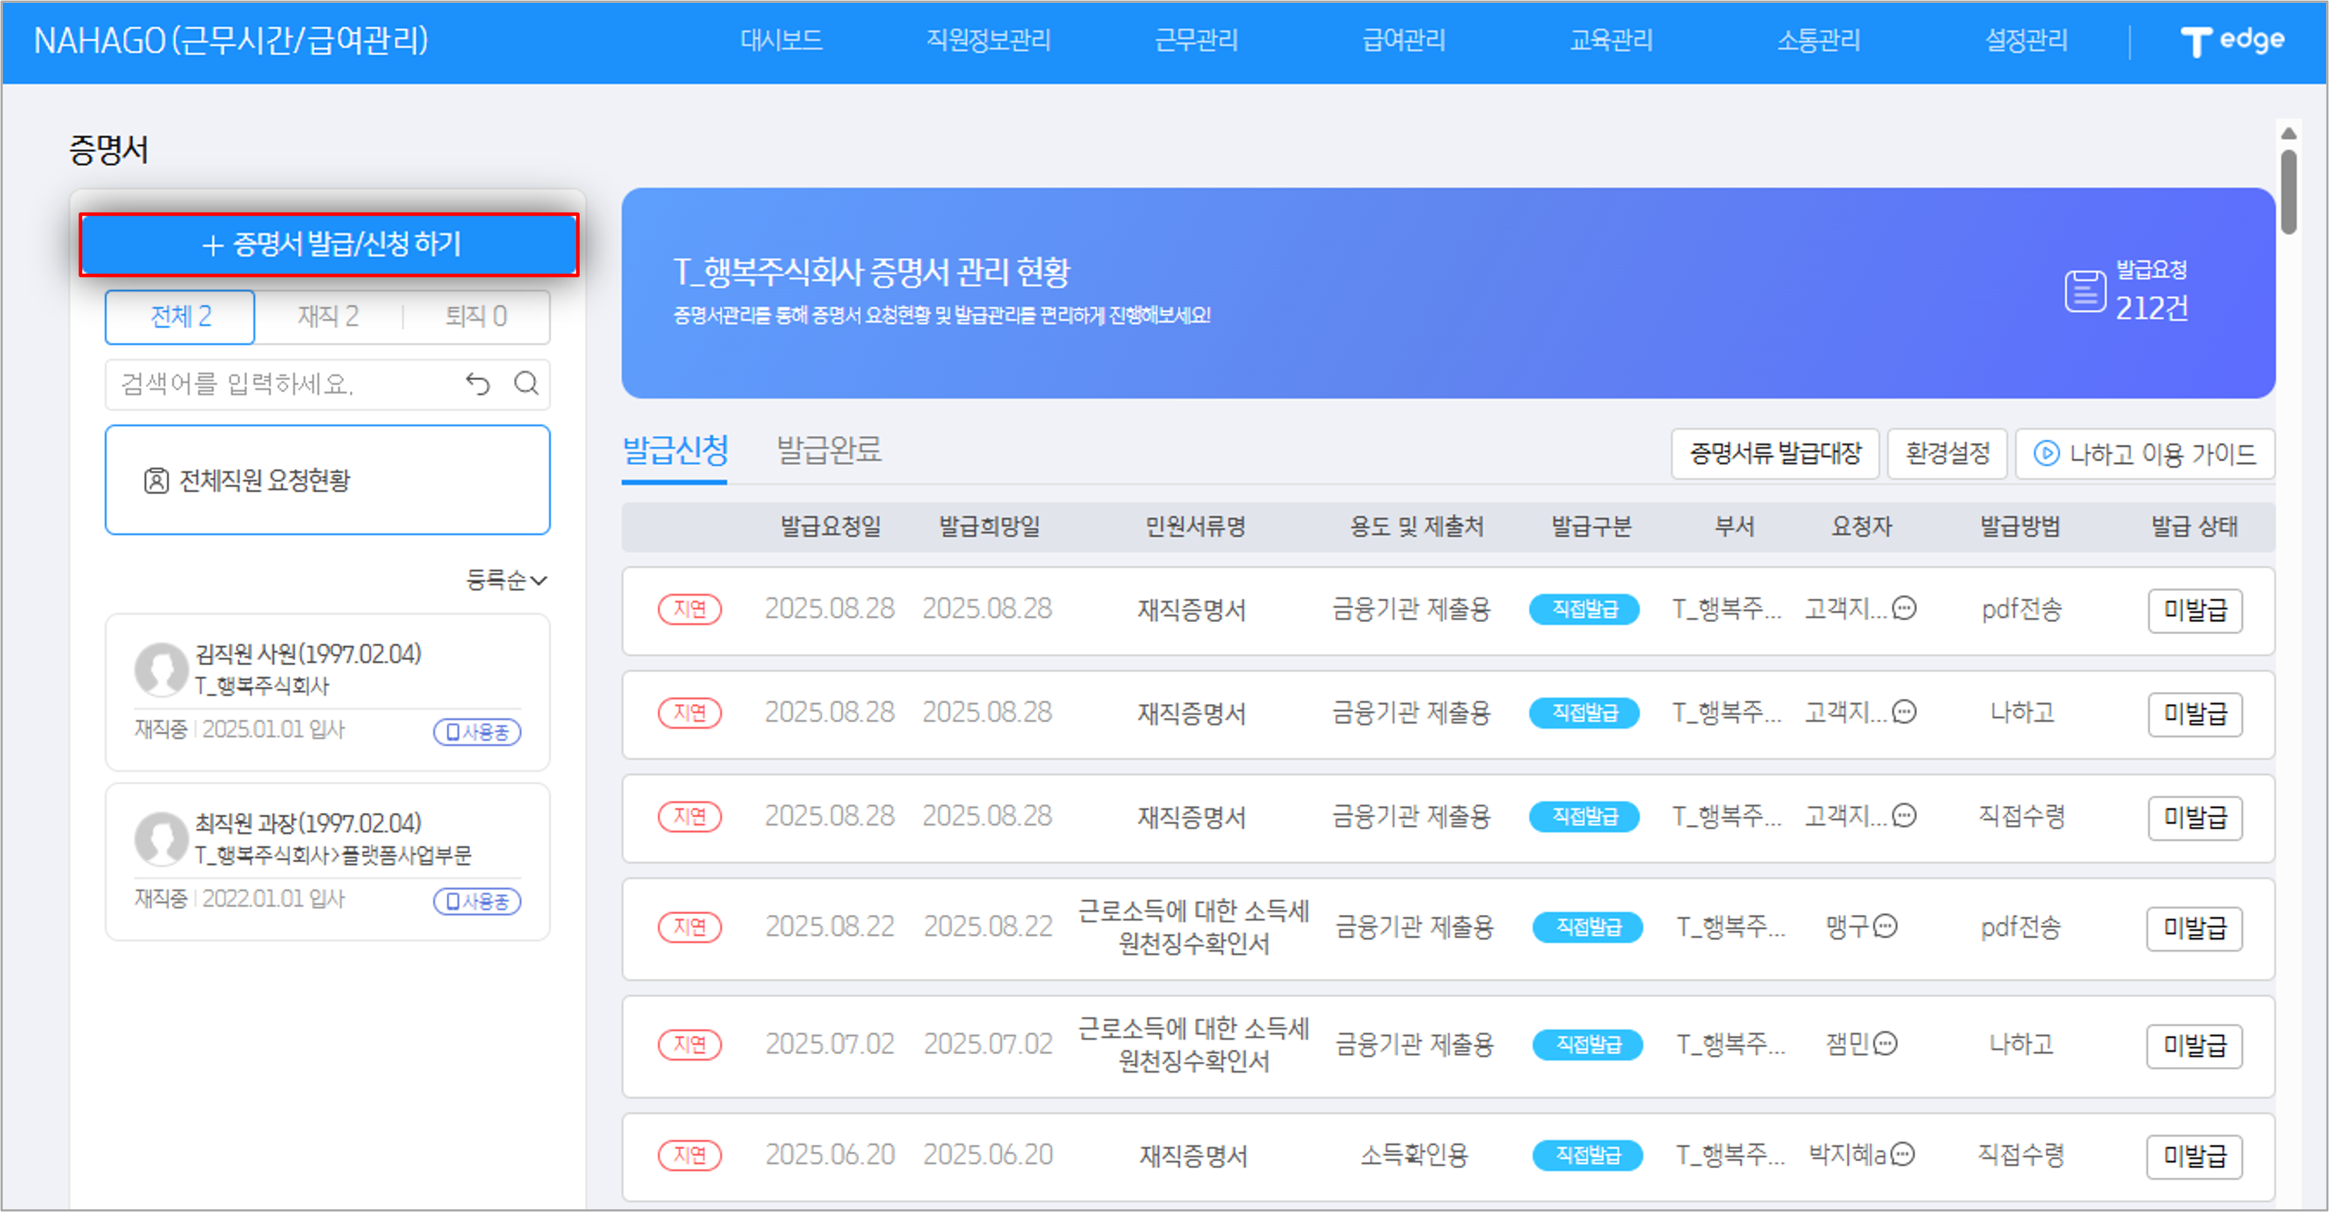Expand the 사용중 badge on 김직원 사원
This screenshot has height=1212, width=2329.
pyautogui.click(x=477, y=732)
